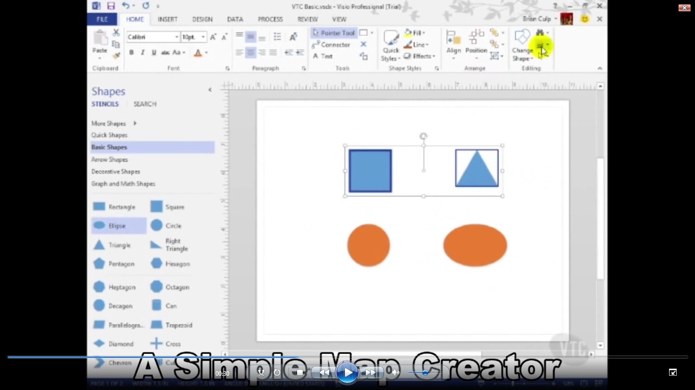Screen dimensions: 695x390
Task: Click the Position icon in Arrange
Action: pos(476,42)
